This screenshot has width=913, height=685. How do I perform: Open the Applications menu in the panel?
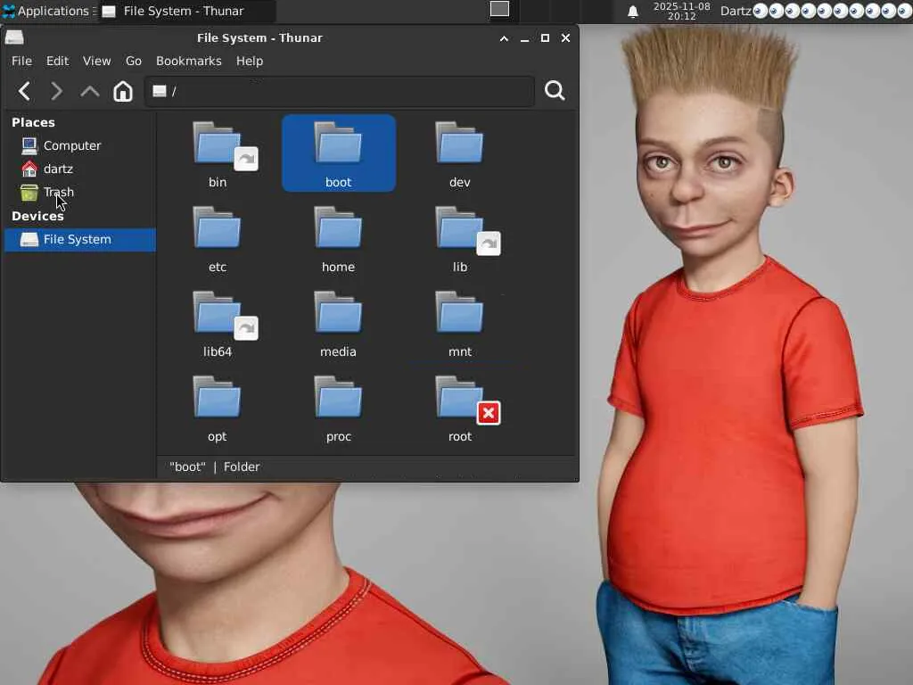[x=46, y=11]
